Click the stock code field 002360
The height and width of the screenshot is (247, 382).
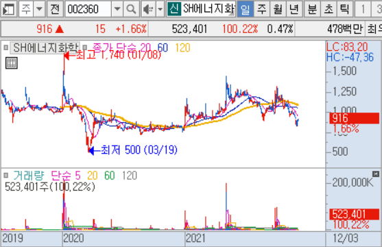88,10
